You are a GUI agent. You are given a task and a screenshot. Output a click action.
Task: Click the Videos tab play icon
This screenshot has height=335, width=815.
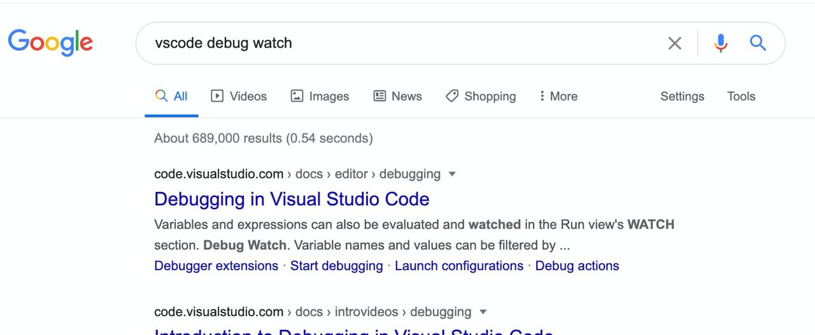pos(217,96)
